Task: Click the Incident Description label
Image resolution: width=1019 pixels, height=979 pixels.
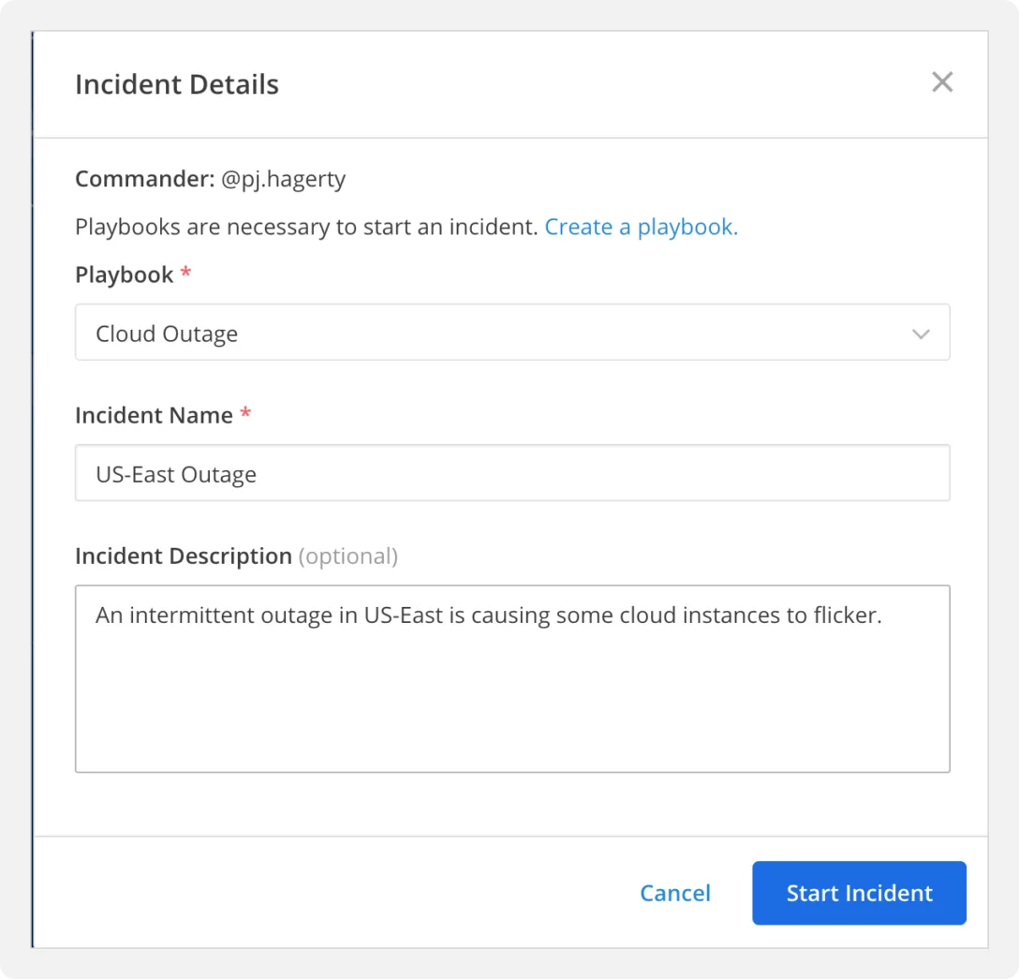Action: tap(184, 556)
